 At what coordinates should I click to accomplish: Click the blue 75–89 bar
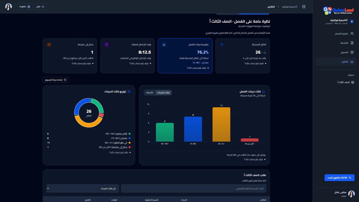click(193, 129)
